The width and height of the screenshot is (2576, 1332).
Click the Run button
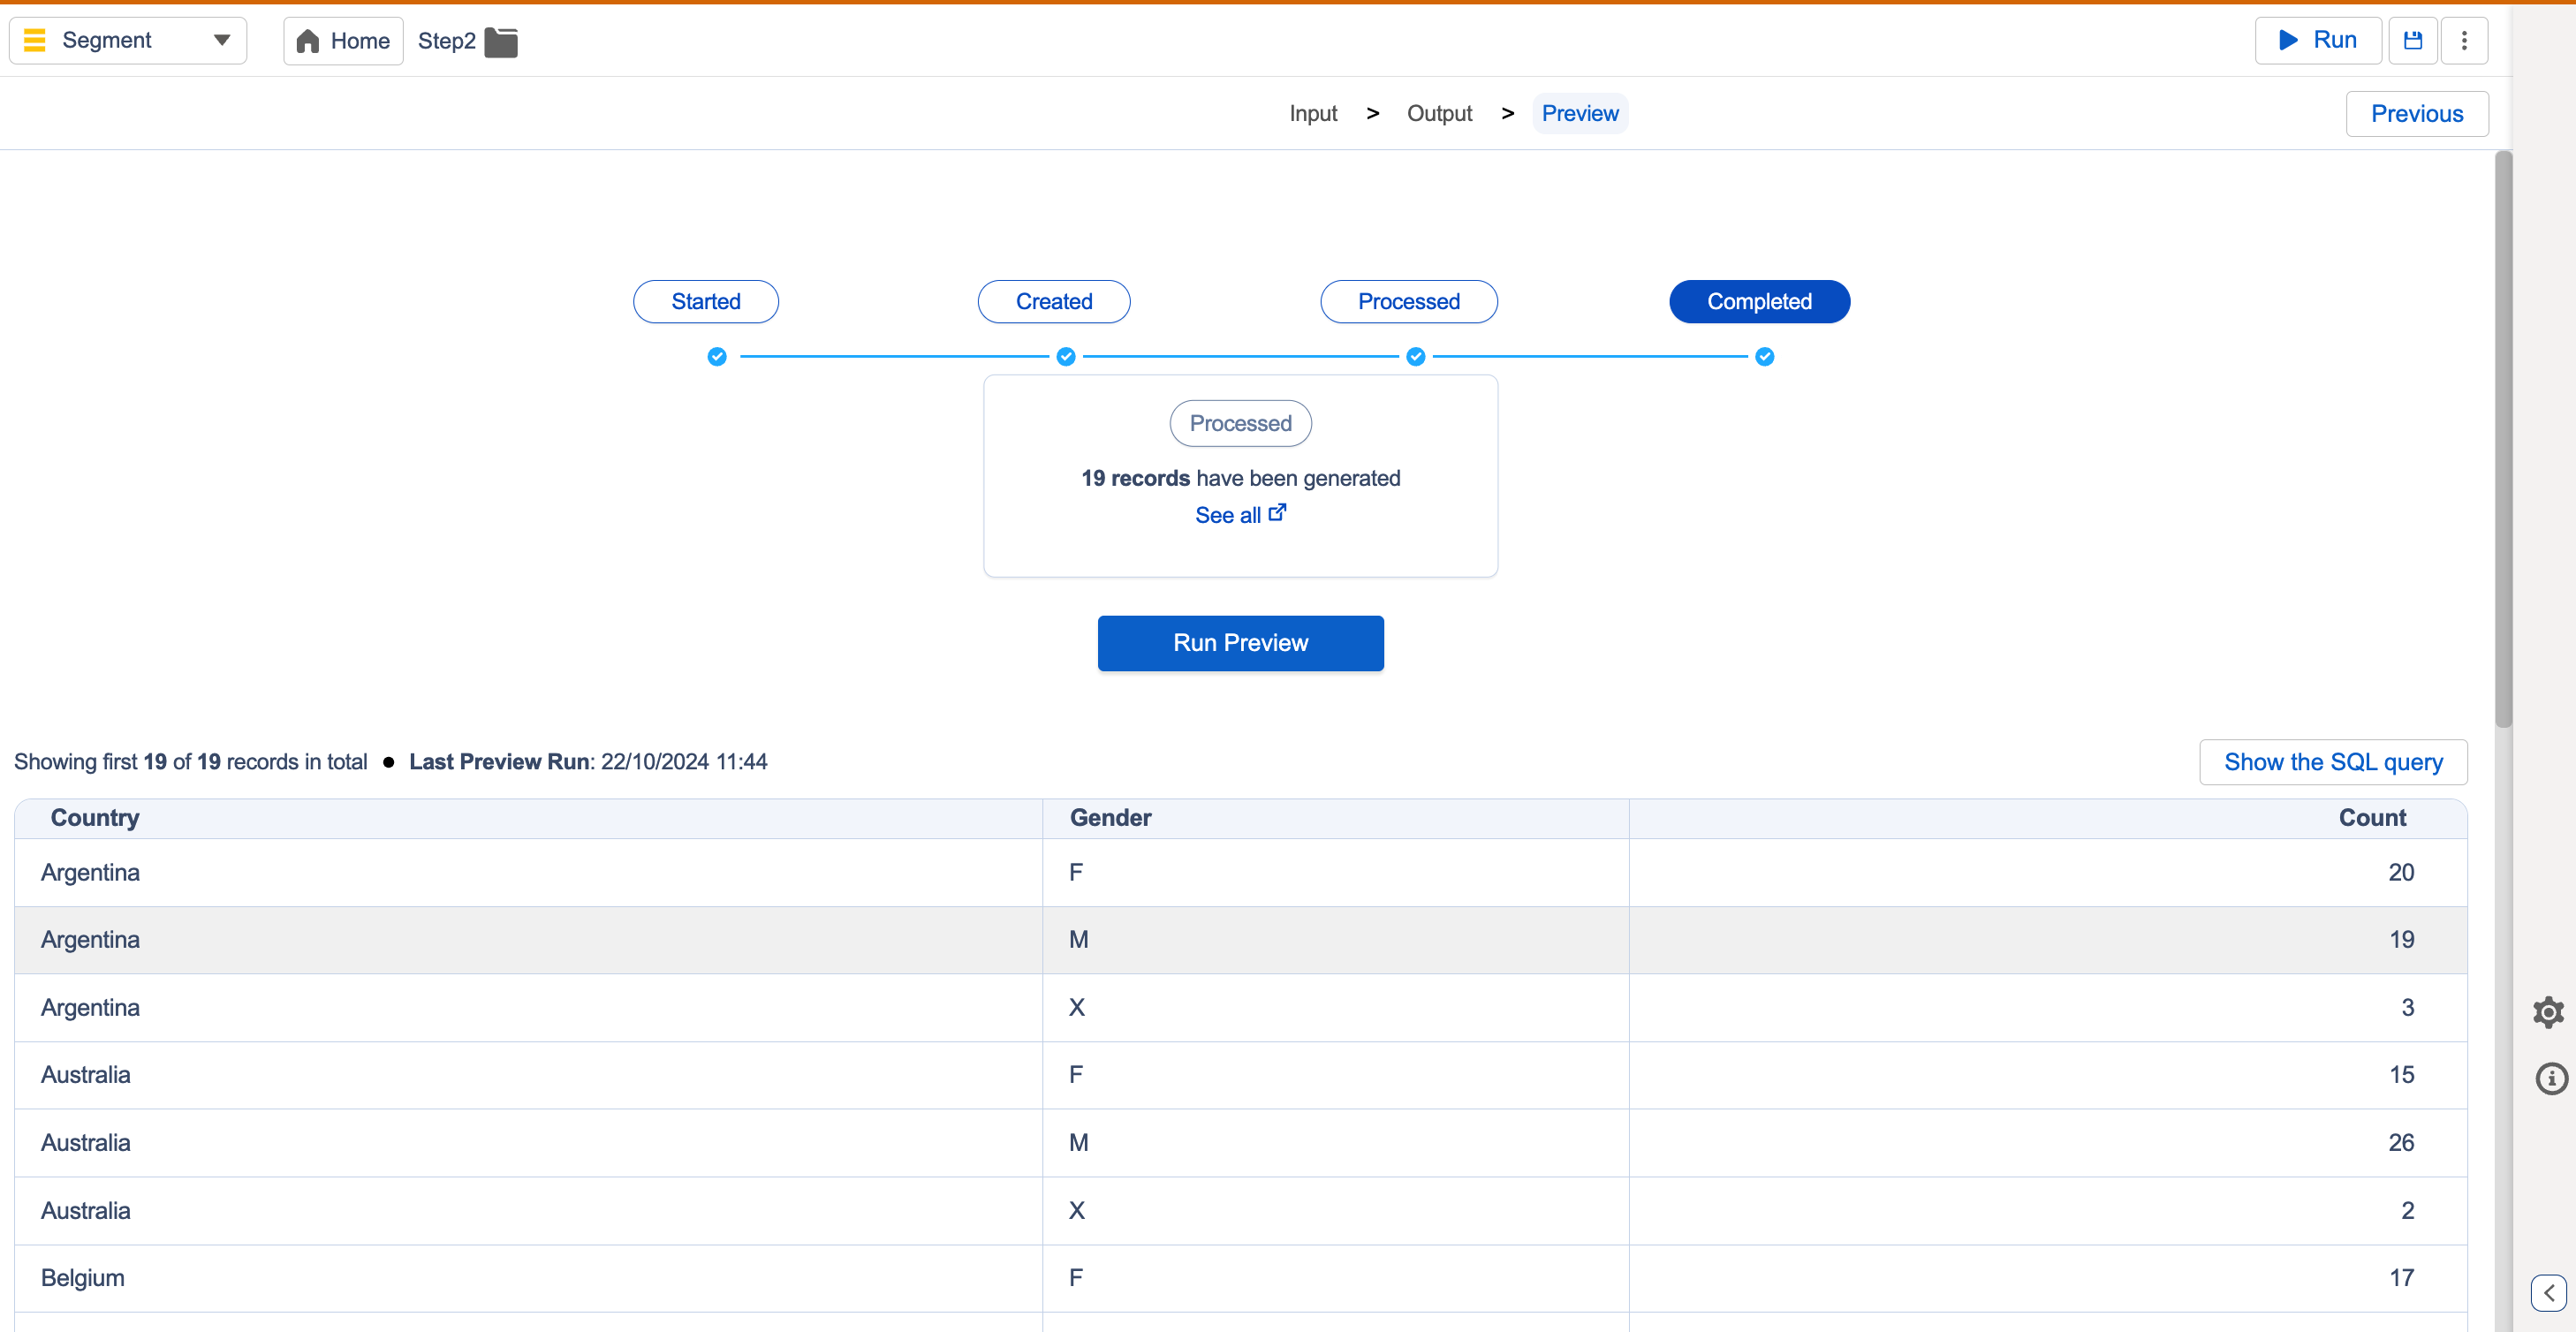tap(2318, 40)
